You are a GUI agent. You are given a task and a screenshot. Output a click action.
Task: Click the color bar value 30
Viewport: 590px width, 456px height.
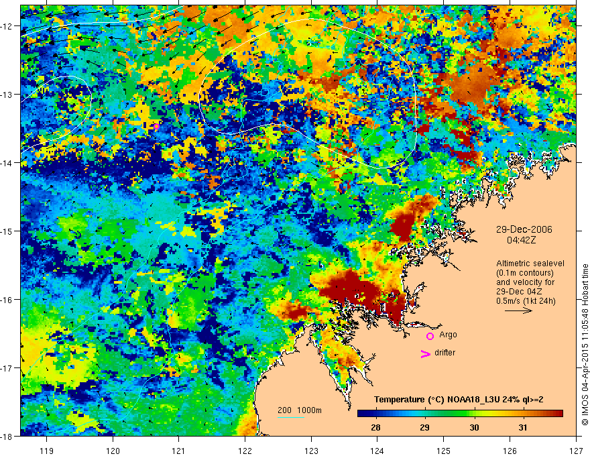[474, 427]
